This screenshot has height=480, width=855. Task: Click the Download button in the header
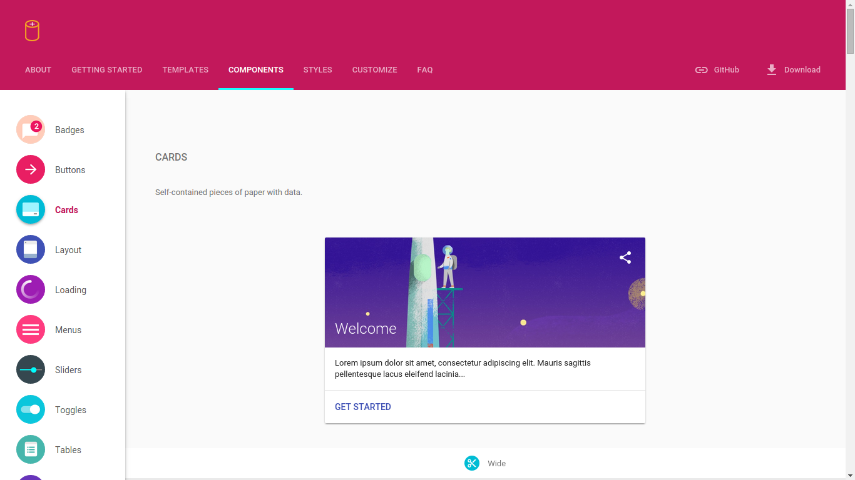click(794, 70)
